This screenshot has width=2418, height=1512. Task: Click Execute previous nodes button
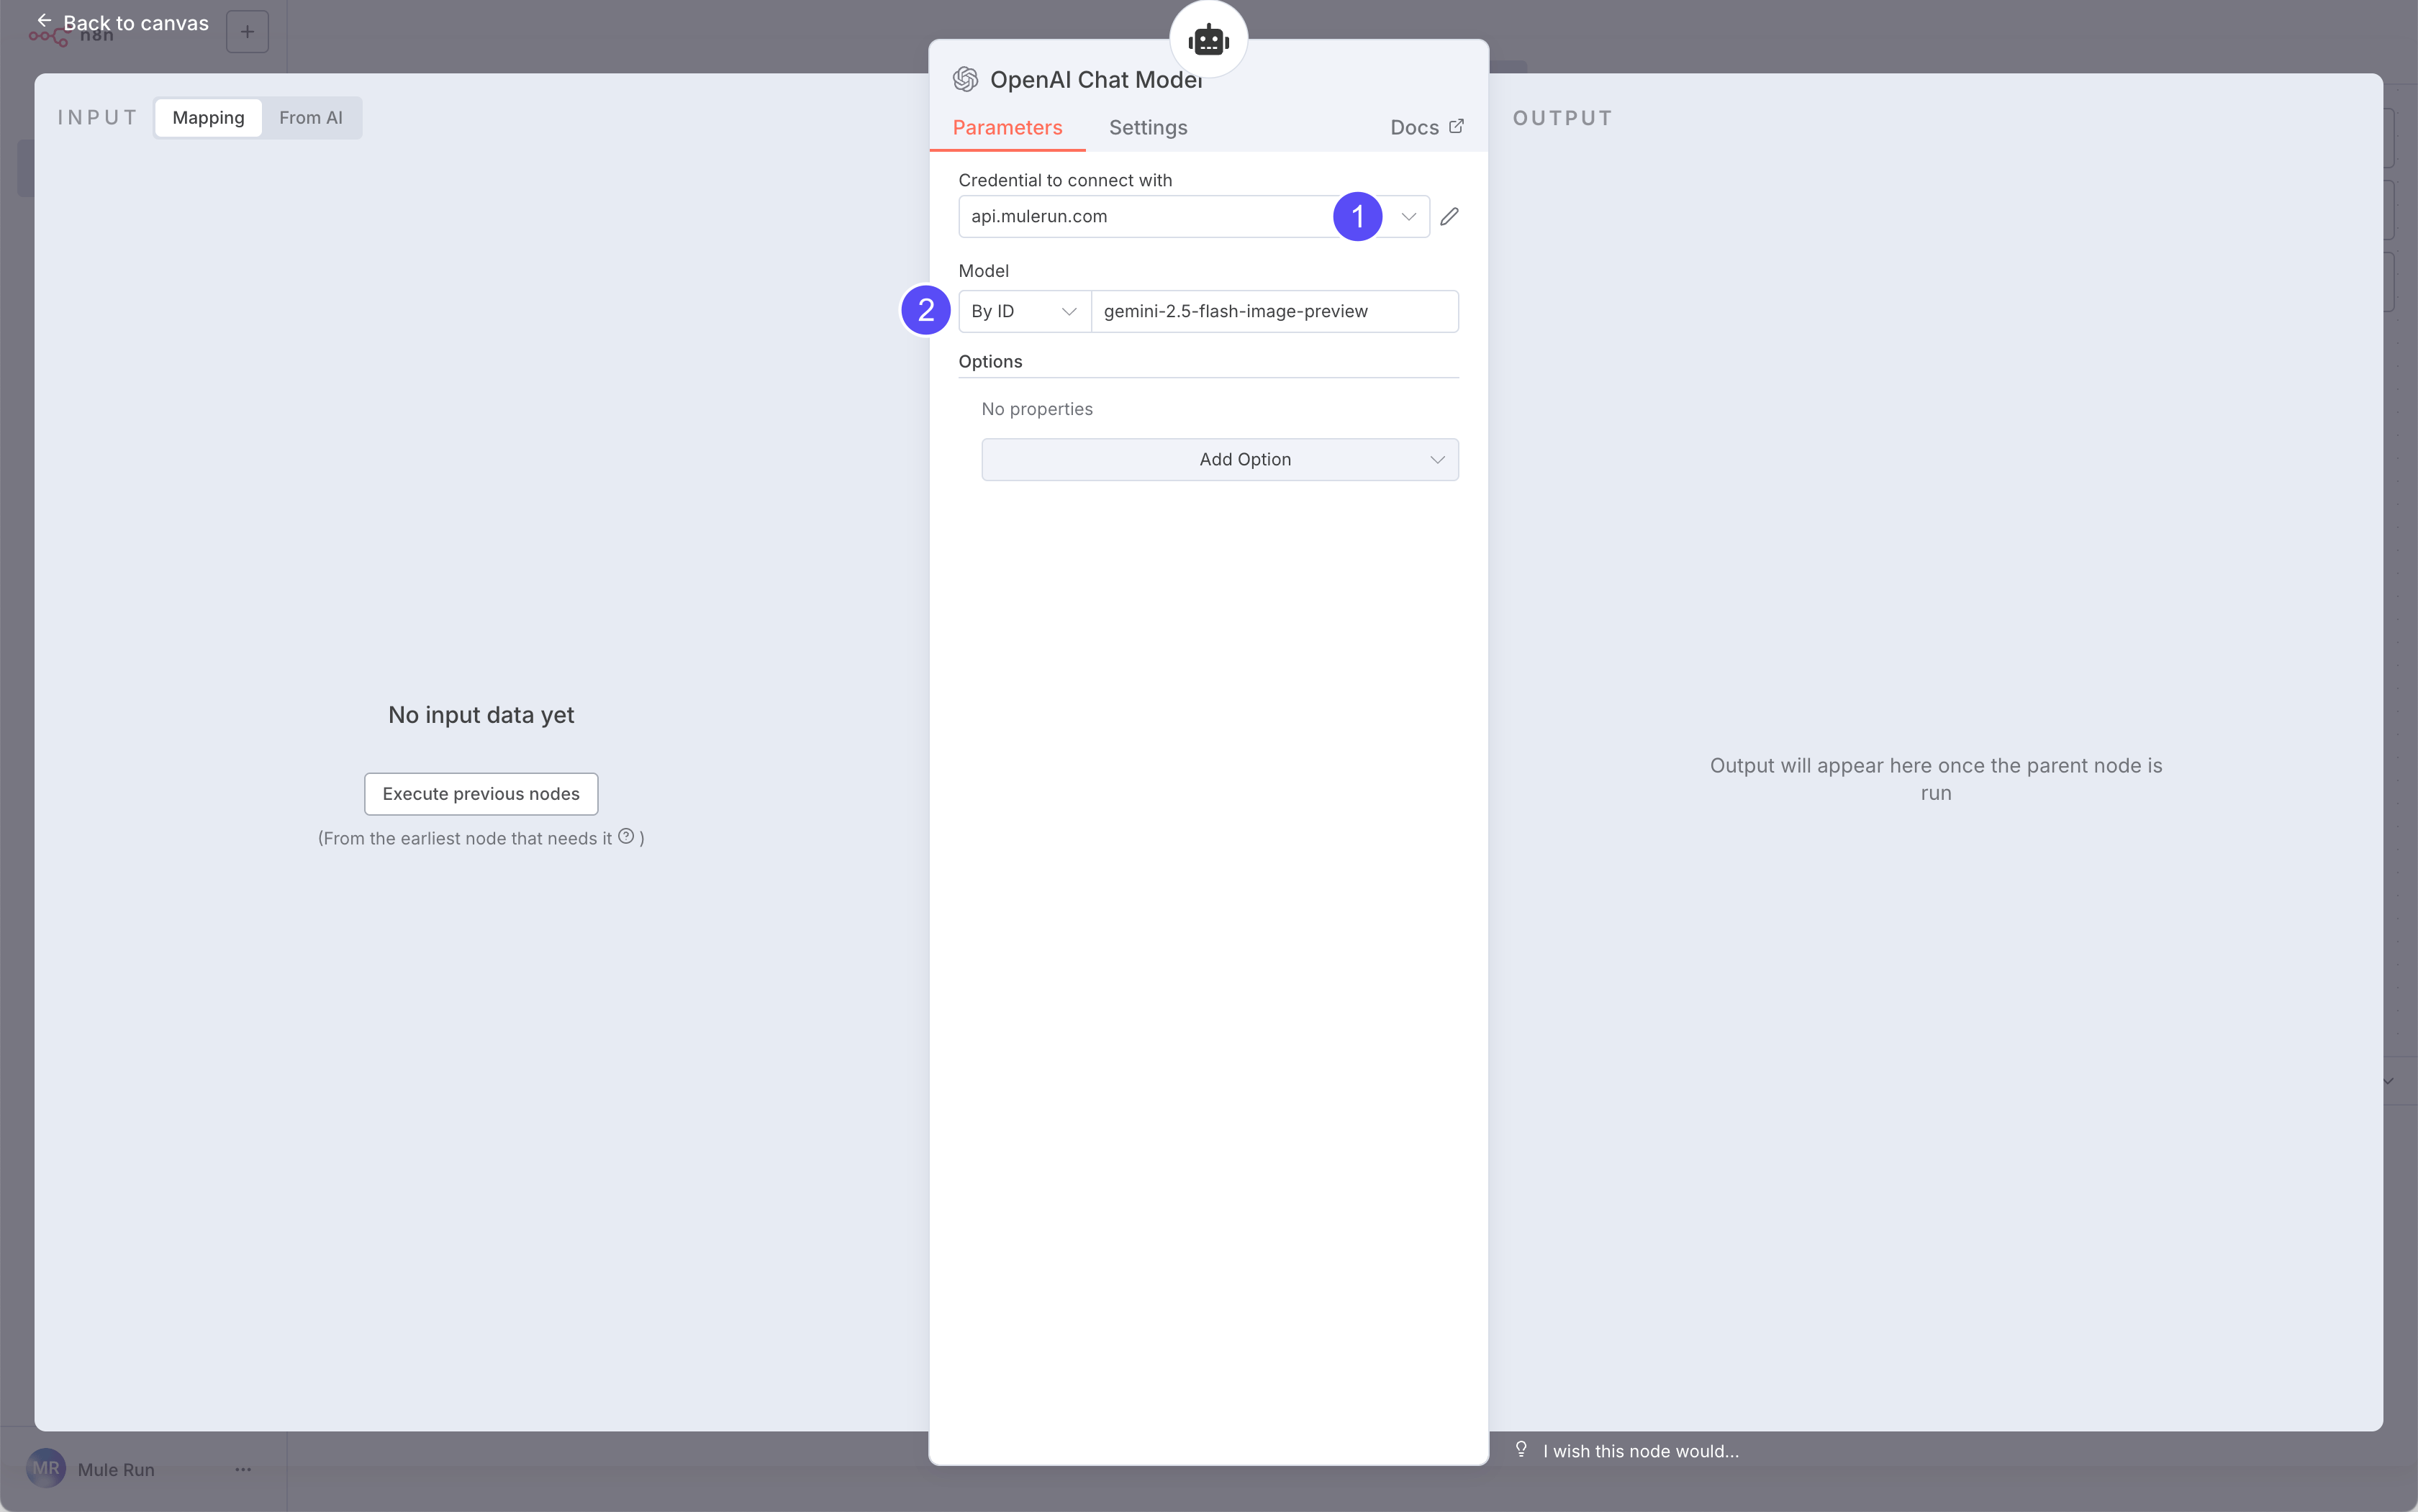480,793
